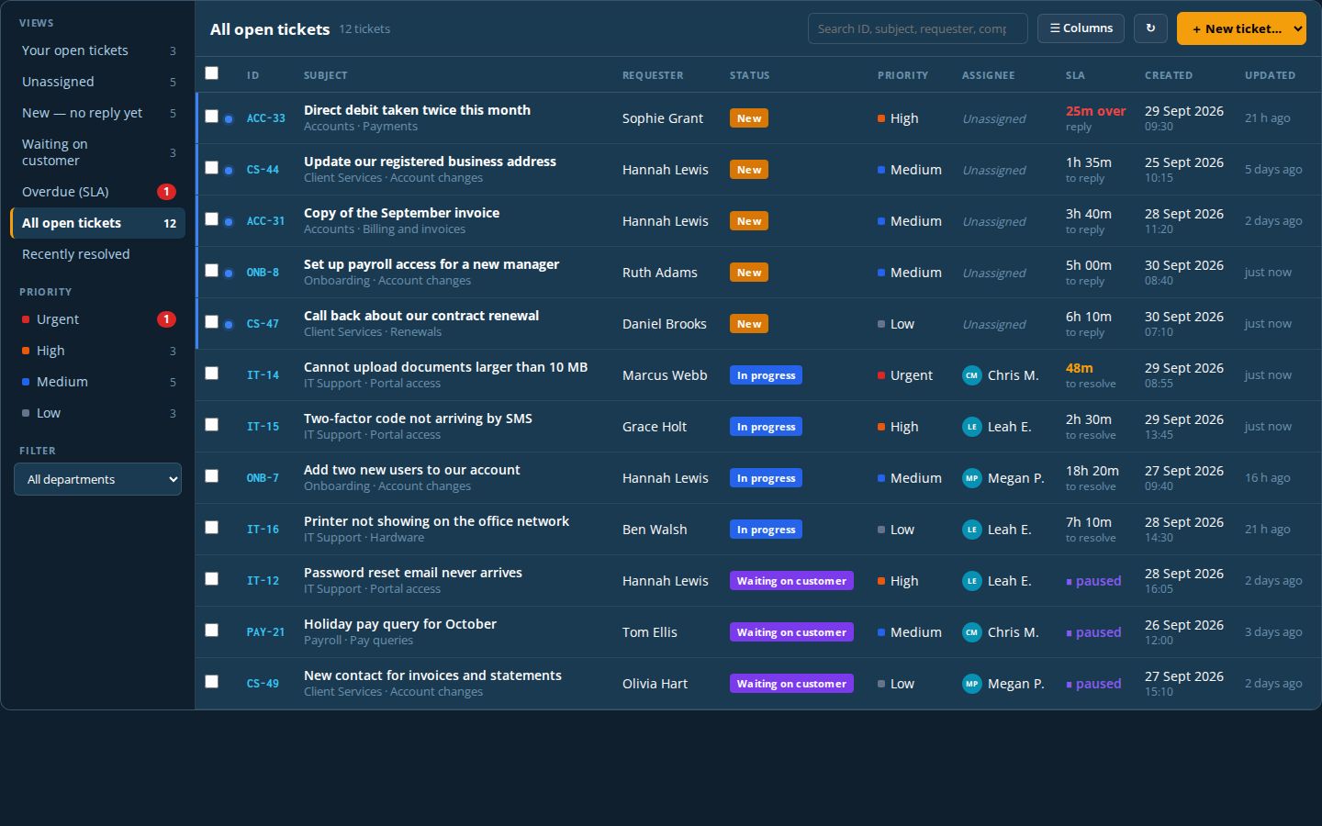The width and height of the screenshot is (1322, 826).
Task: Click the refresh icon button
Action: click(1150, 28)
